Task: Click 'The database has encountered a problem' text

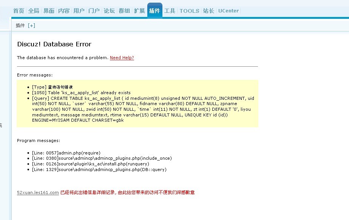Action: point(63,58)
